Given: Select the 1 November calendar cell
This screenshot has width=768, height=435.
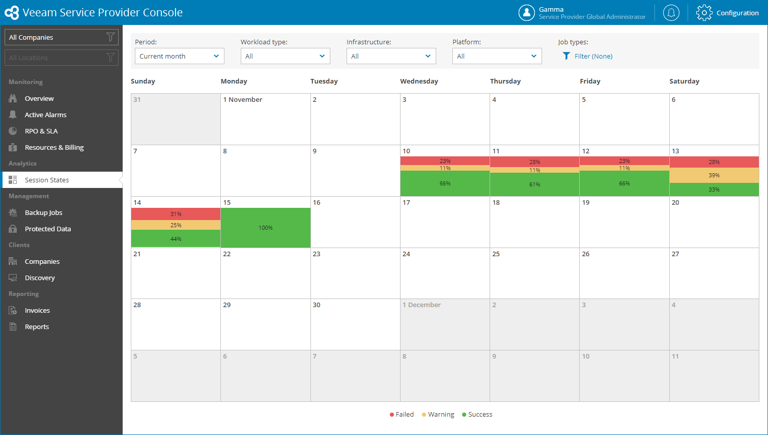Looking at the screenshot, I should tap(266, 119).
